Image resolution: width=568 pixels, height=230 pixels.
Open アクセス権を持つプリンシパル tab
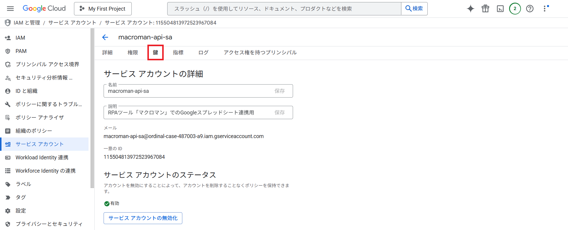tap(260, 53)
